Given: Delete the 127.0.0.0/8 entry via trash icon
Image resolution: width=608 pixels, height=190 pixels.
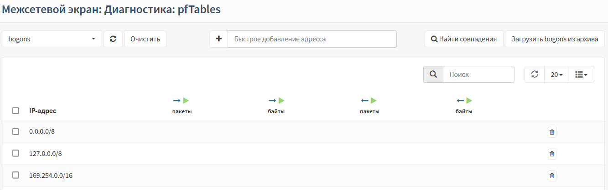Looking at the screenshot, I should (x=552, y=154).
